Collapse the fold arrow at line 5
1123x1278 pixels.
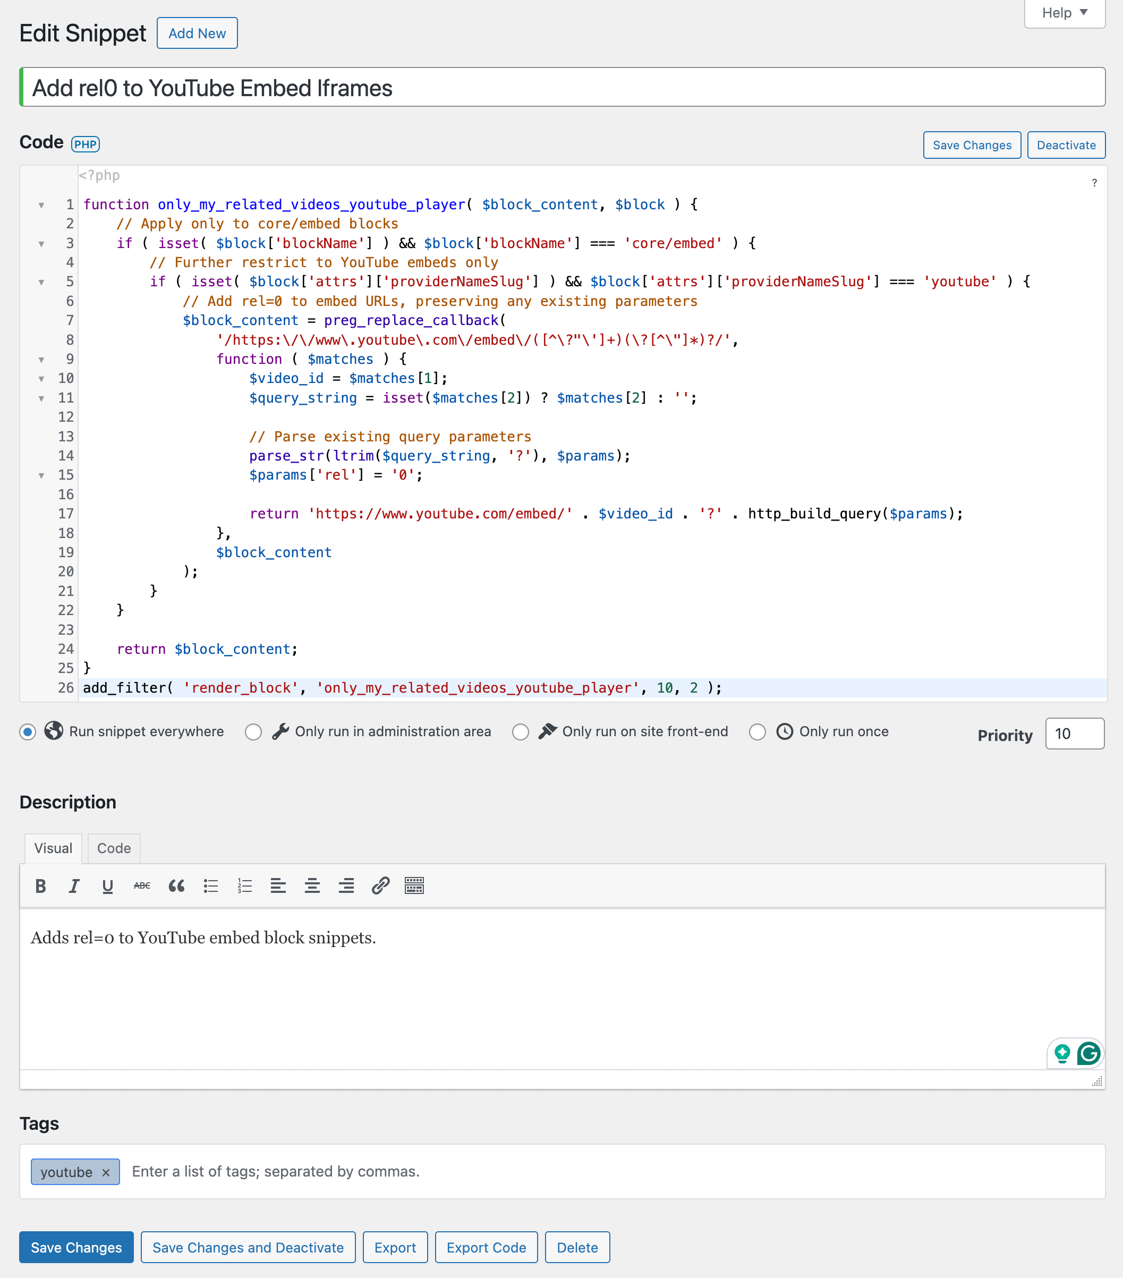tap(41, 283)
